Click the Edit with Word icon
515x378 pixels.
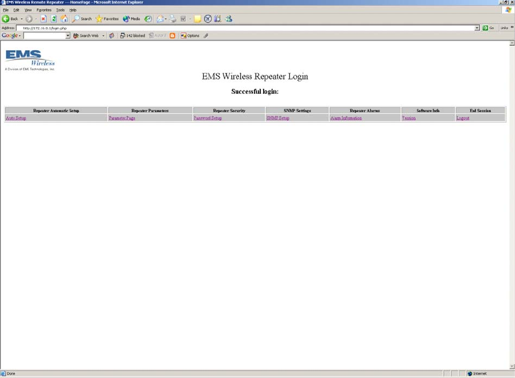(x=183, y=19)
